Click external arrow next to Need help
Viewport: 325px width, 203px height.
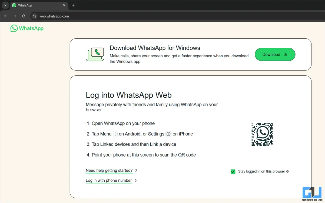tap(136, 171)
